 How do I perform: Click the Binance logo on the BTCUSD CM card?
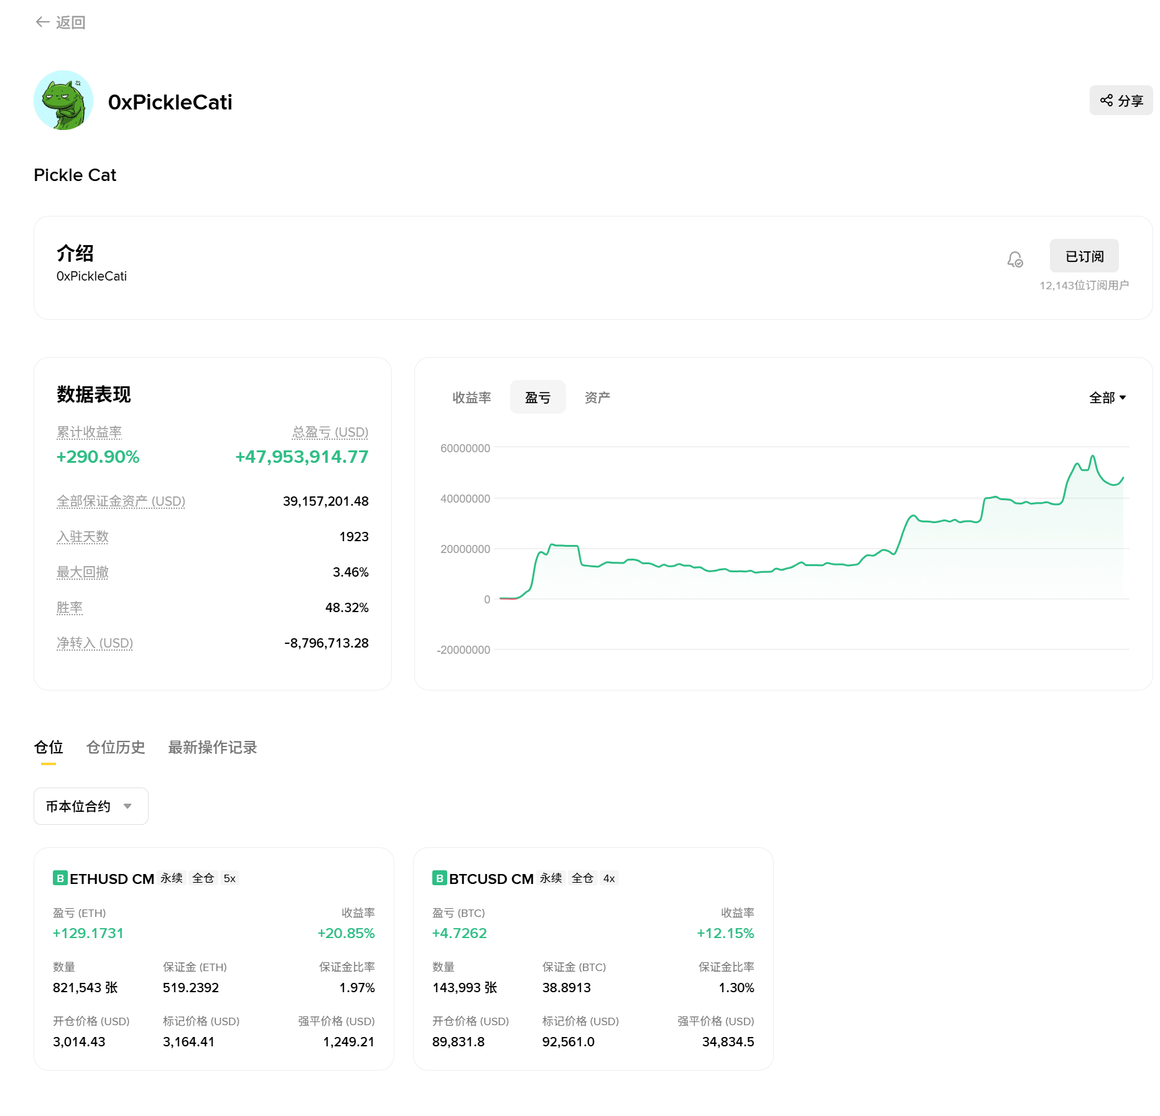tap(440, 878)
